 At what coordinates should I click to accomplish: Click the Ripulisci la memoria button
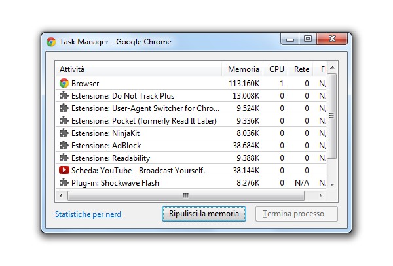[x=204, y=214]
